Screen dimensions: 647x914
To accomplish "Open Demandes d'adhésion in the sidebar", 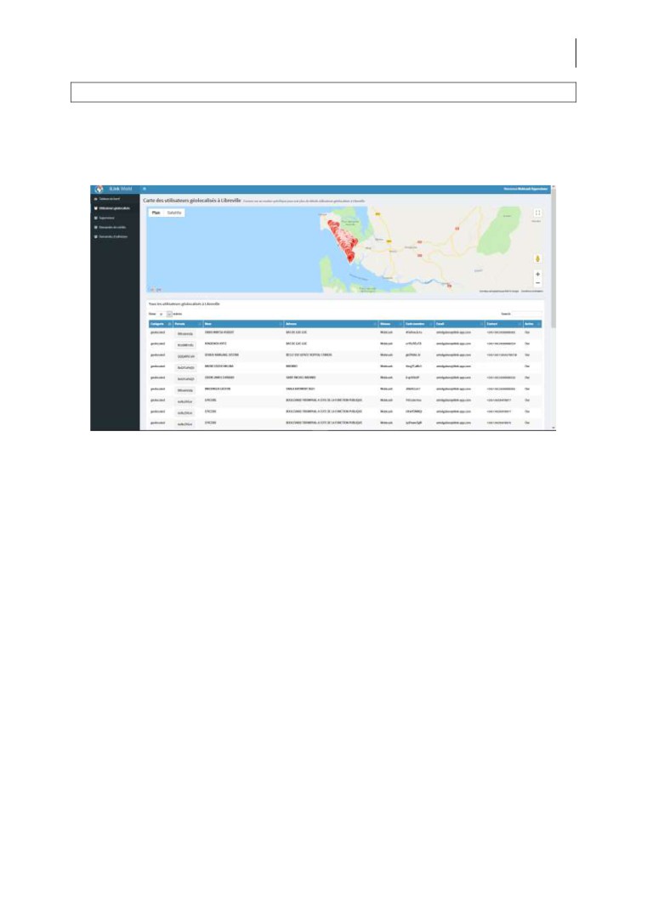I will [113, 236].
